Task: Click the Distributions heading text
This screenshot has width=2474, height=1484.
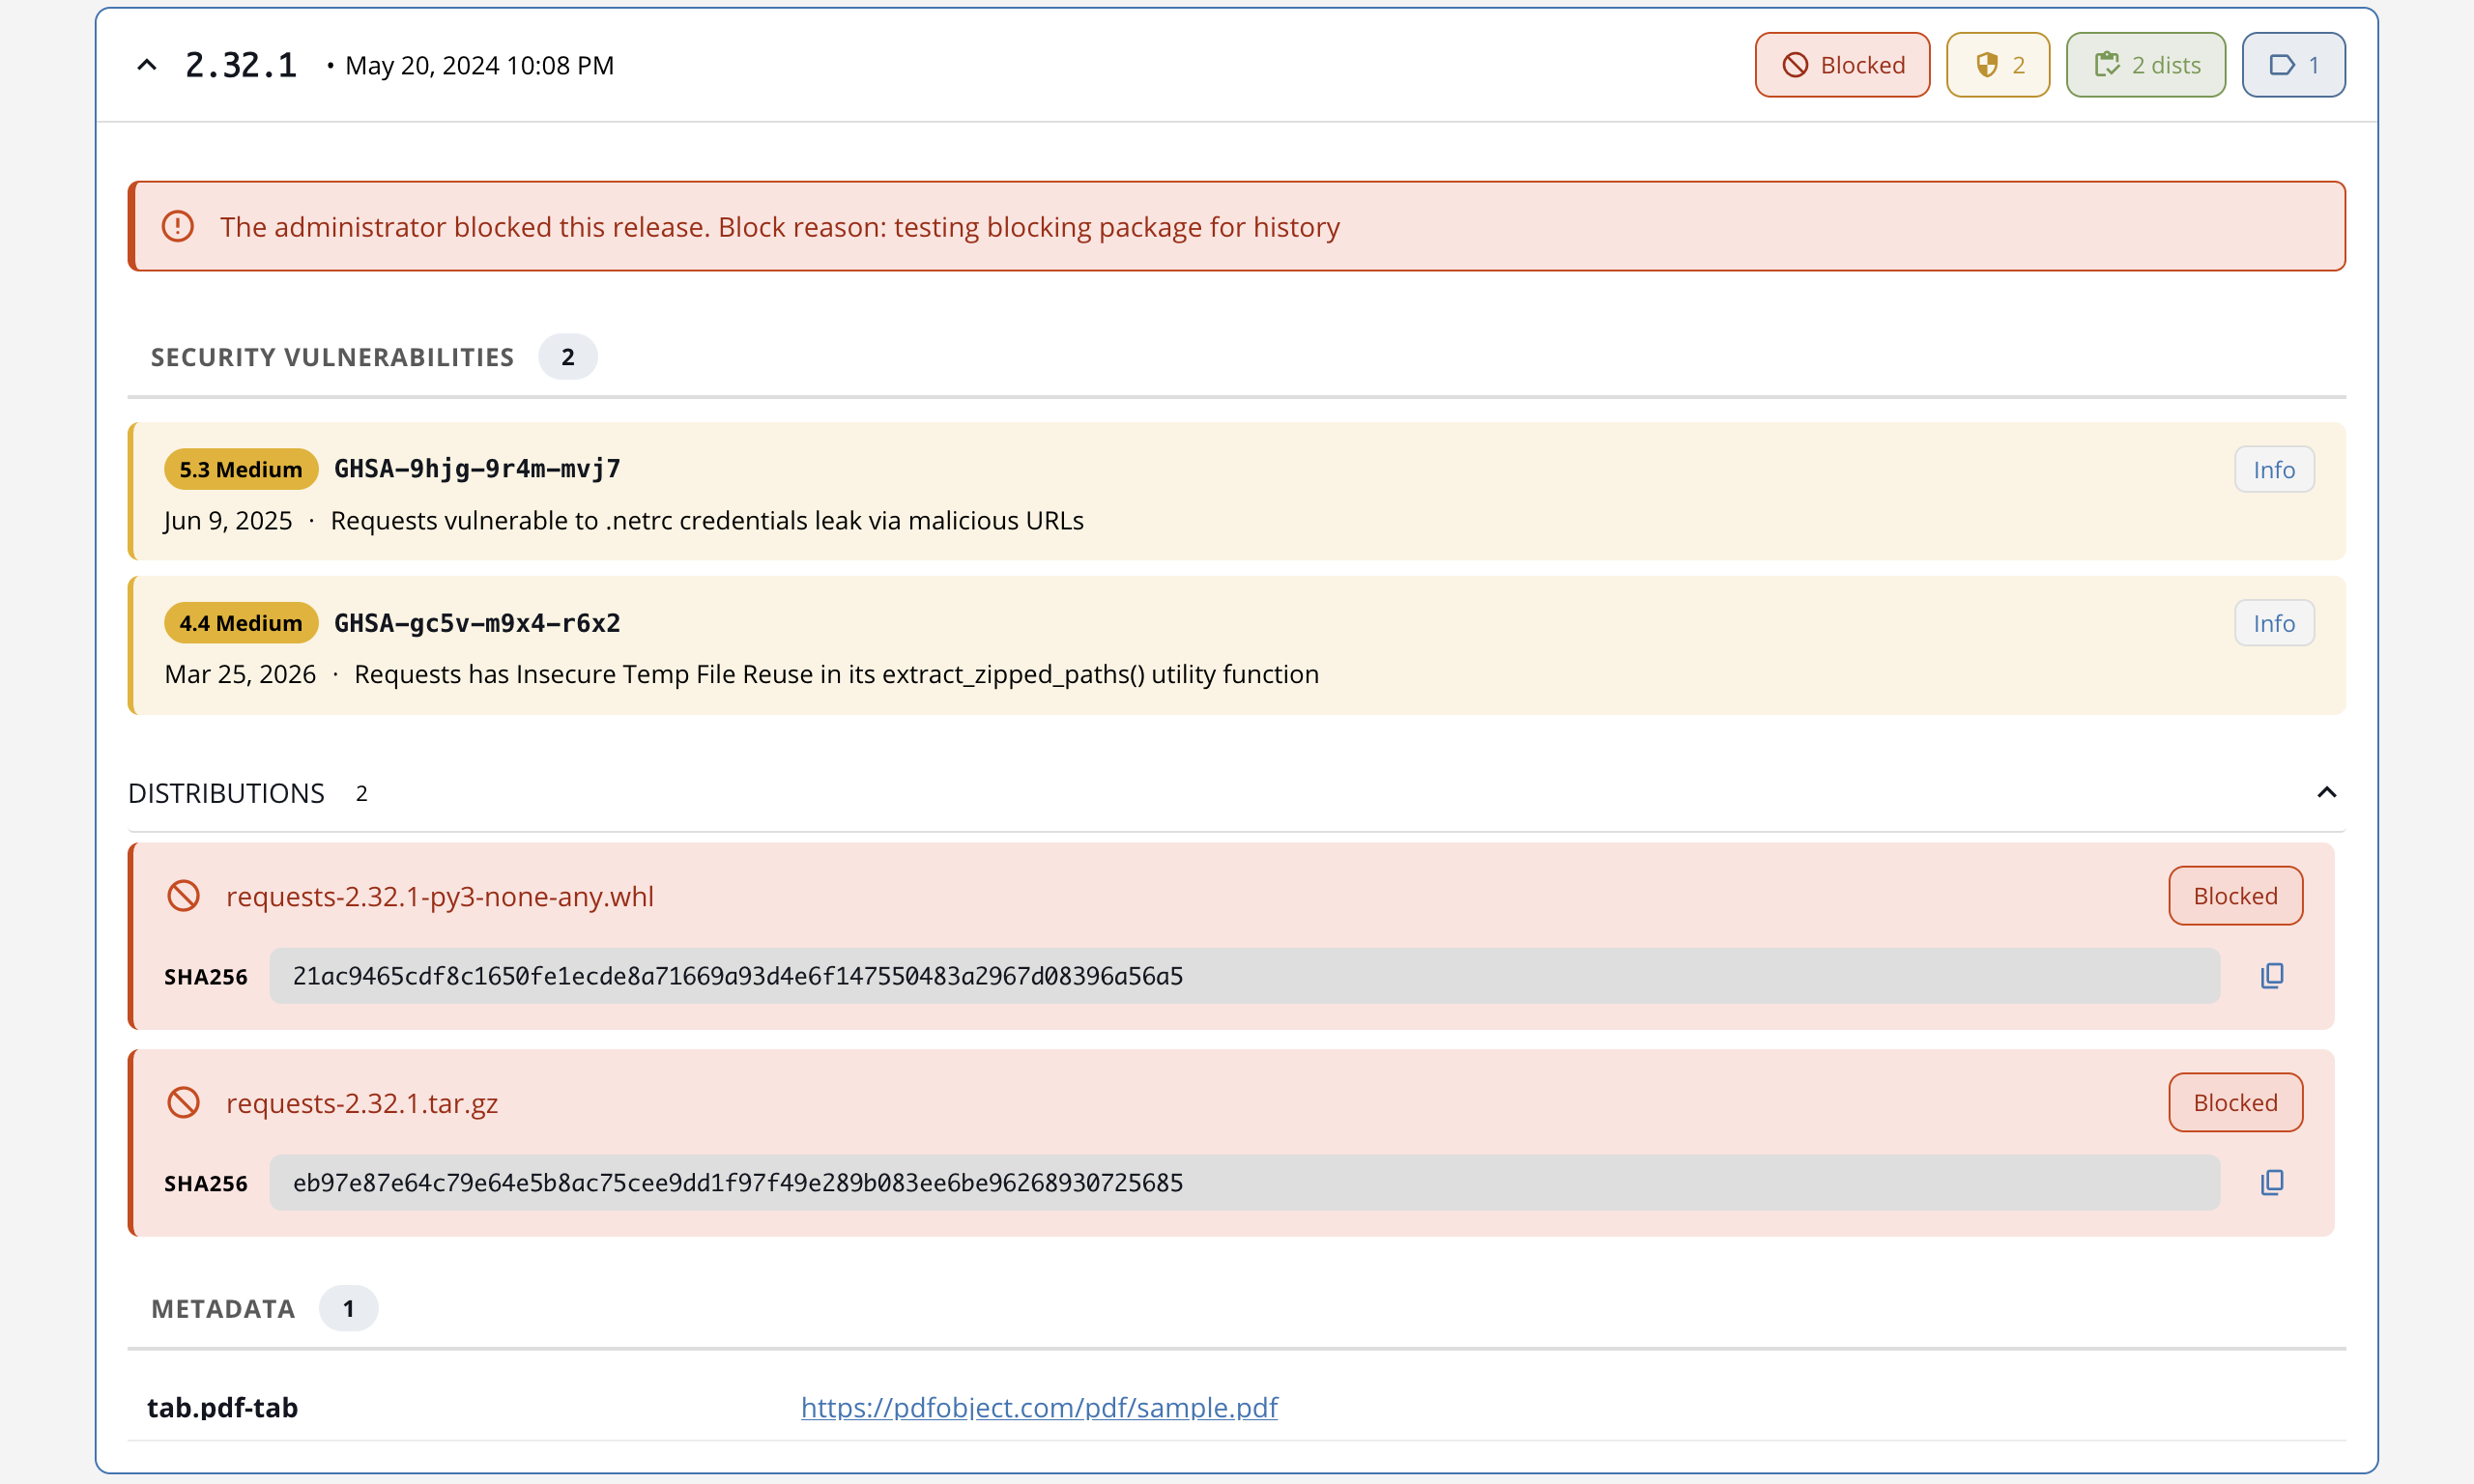Action: [x=226, y=793]
